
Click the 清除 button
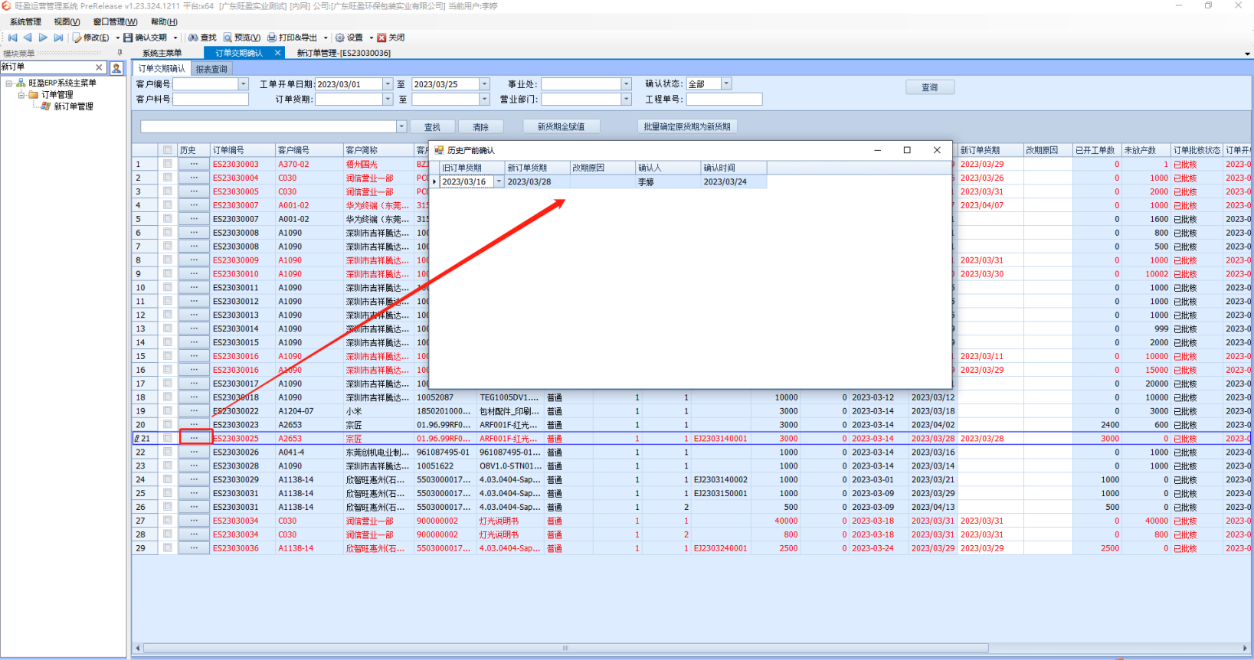click(x=481, y=127)
